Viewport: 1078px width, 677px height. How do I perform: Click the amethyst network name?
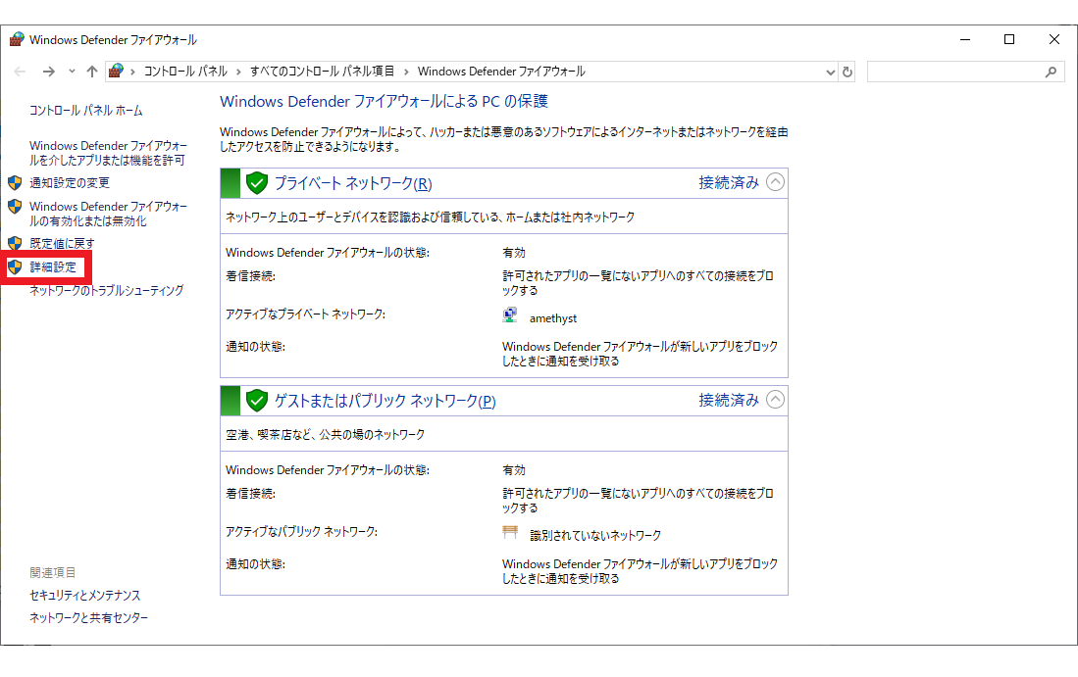coord(553,318)
